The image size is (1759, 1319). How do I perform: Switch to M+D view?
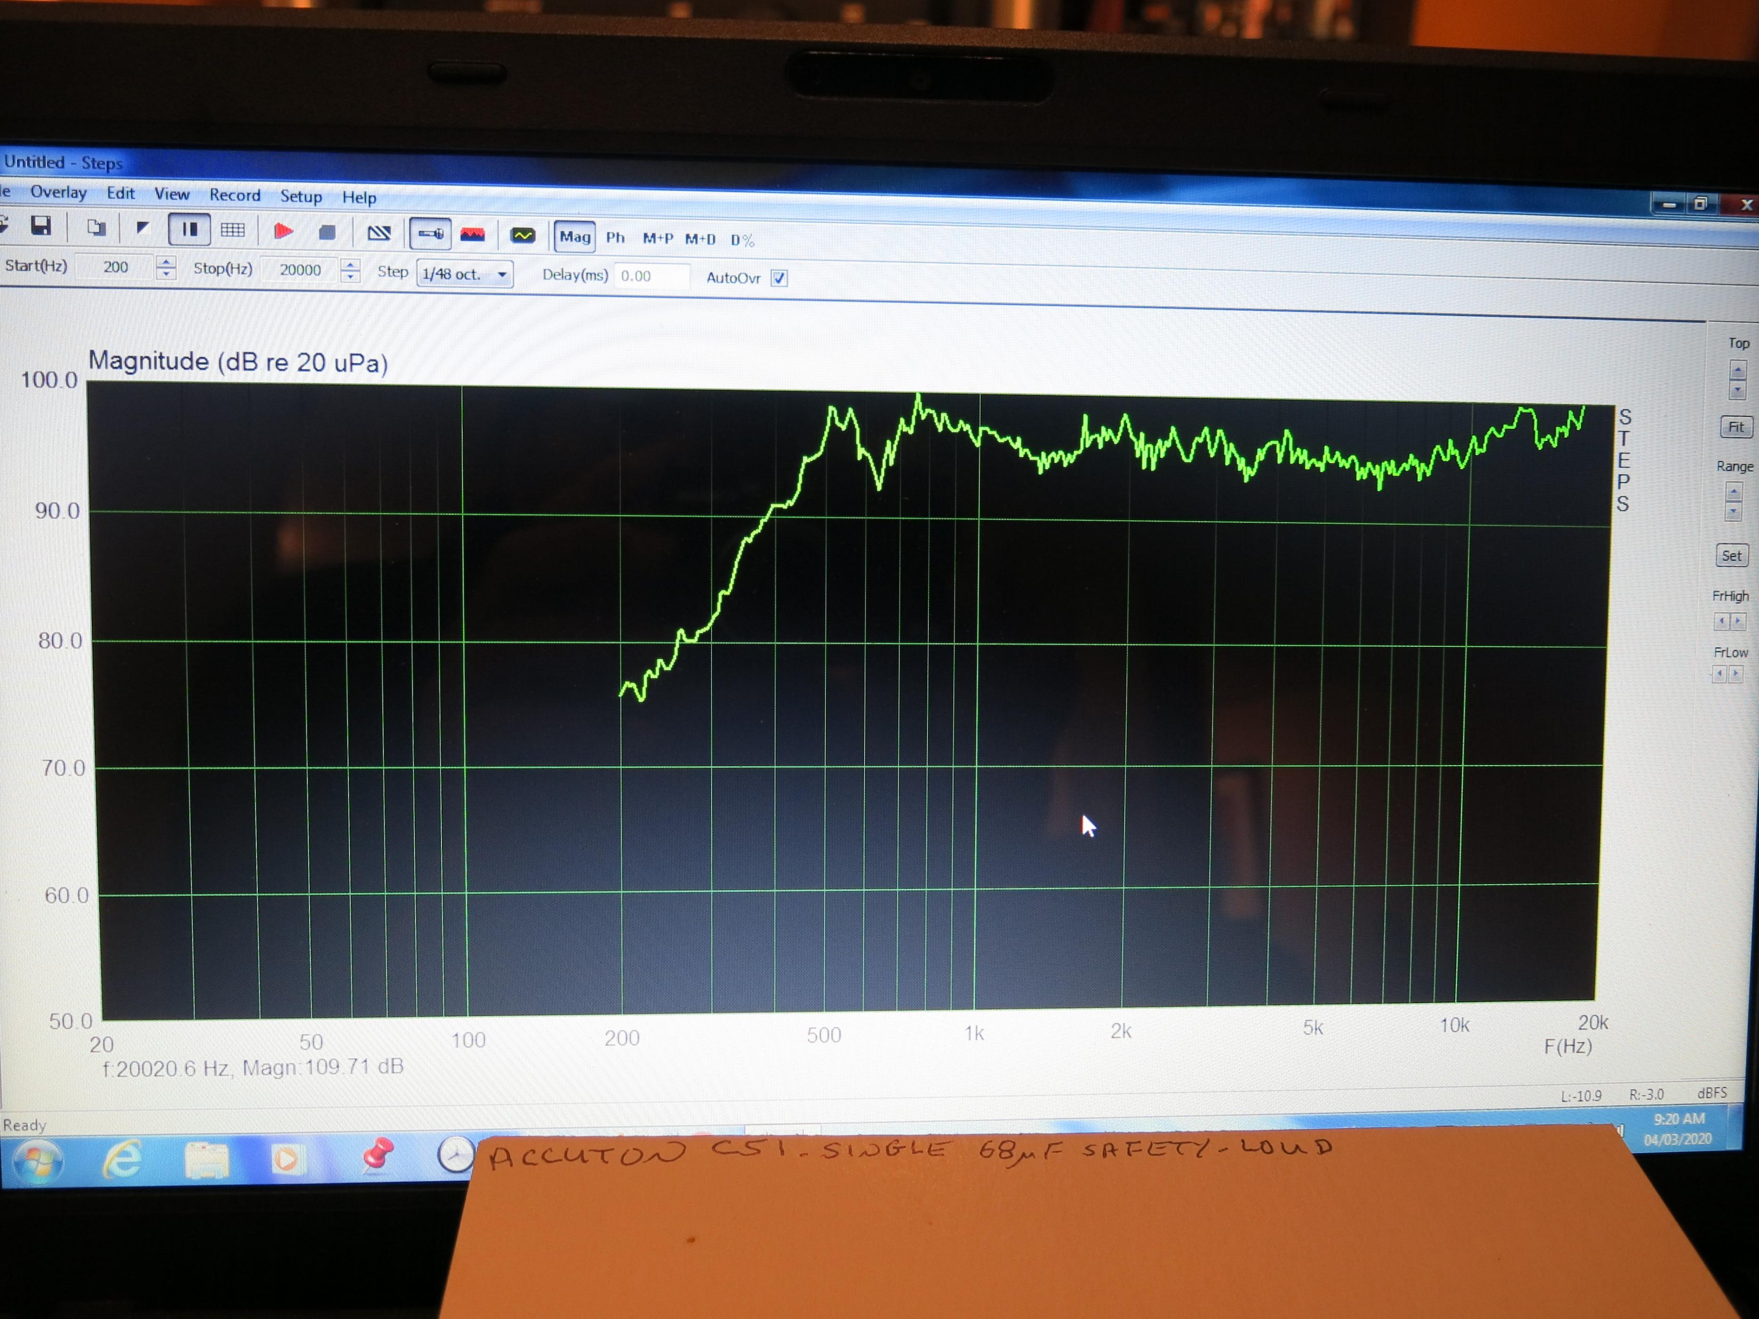point(701,239)
